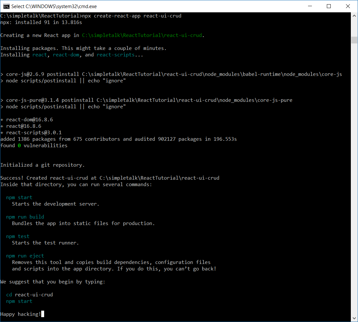Click 'Inside that directory, you can run several commands:' line
The height and width of the screenshot is (322, 358).
click(x=76, y=185)
